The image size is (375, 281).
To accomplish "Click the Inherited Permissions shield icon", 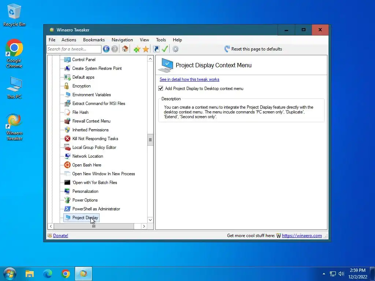I will click(67, 130).
